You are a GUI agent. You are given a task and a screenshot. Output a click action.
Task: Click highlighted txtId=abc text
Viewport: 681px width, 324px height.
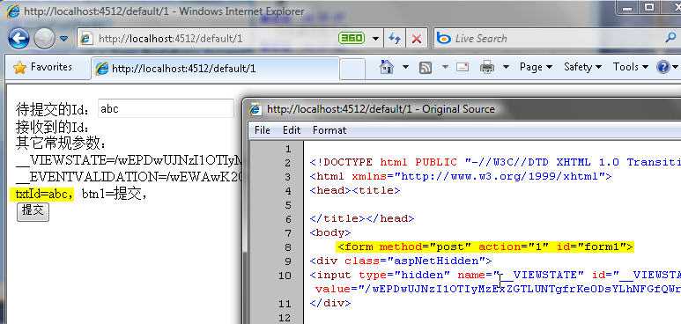tap(41, 194)
